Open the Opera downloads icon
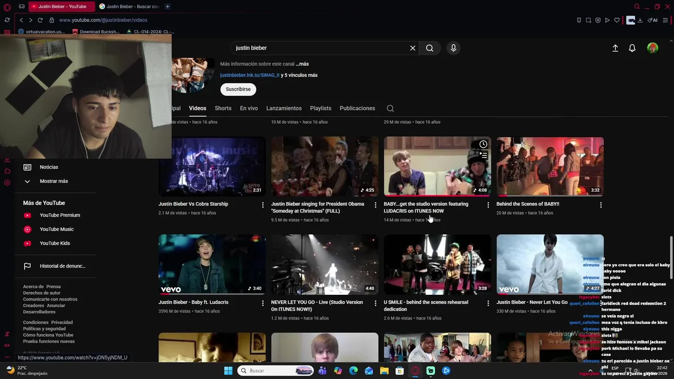The width and height of the screenshot is (674, 379). click(640, 20)
